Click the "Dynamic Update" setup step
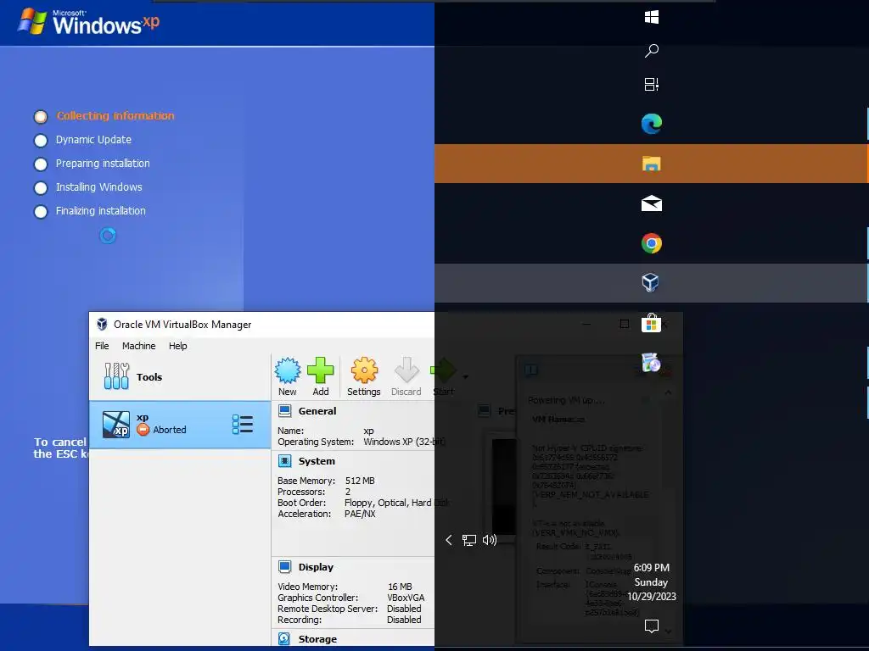869x651 pixels. [93, 140]
